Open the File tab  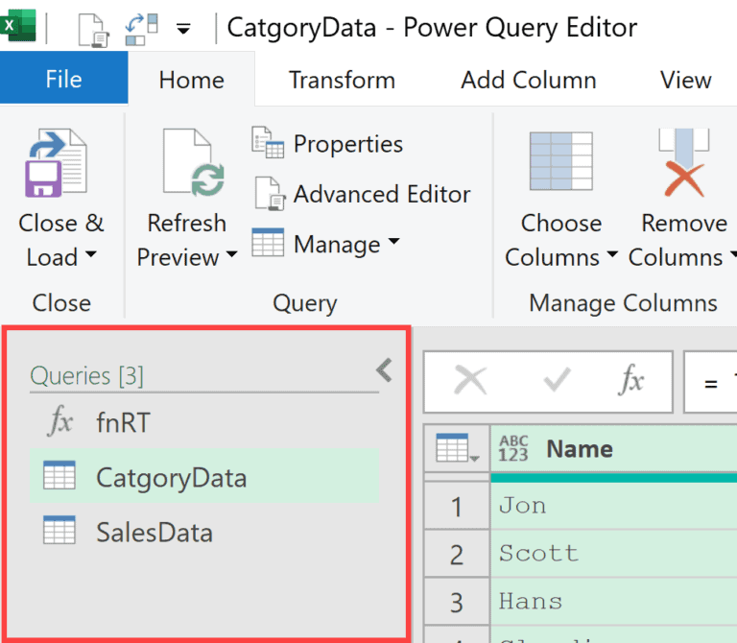64,78
